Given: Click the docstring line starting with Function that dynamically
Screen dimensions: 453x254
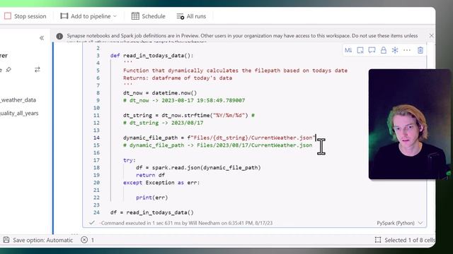Looking at the screenshot, I should pos(235,71).
